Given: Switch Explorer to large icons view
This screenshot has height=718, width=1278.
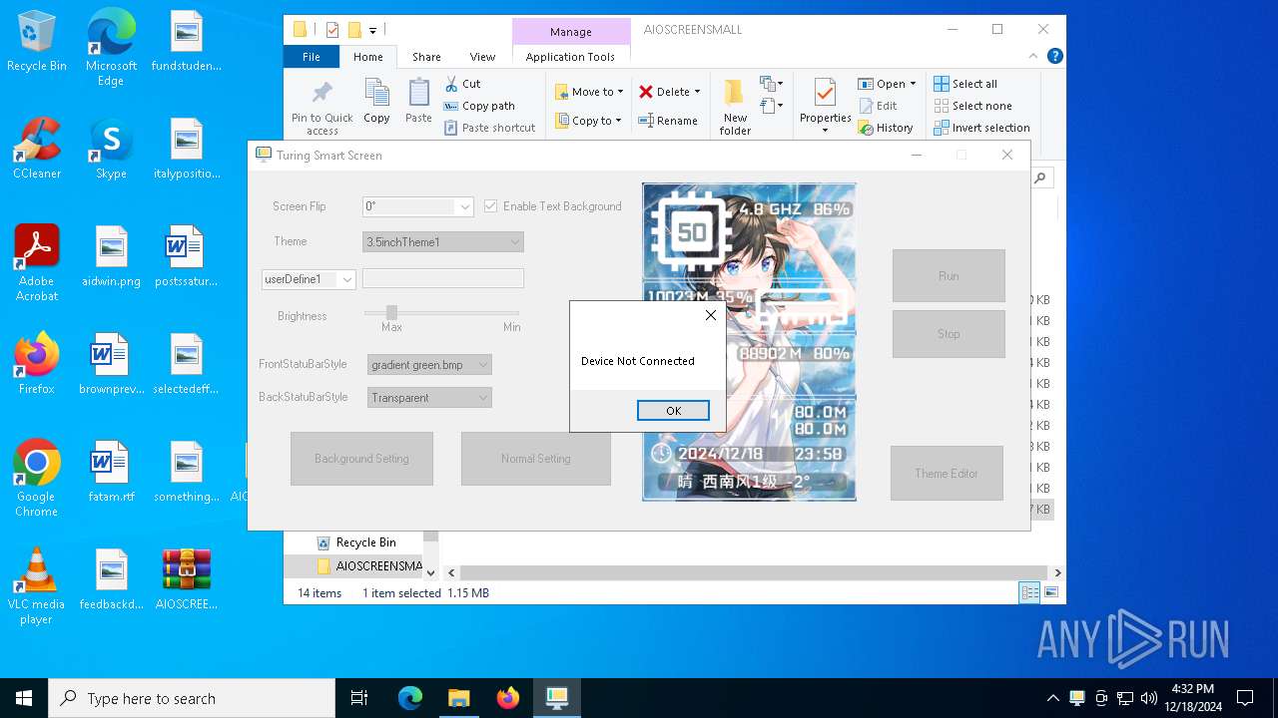Looking at the screenshot, I should pos(1050,593).
